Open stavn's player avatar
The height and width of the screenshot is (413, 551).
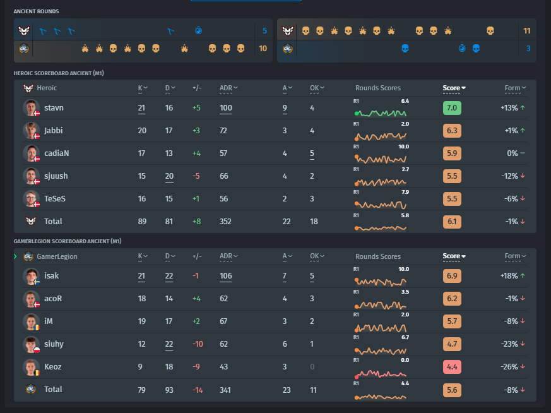[x=32, y=108]
